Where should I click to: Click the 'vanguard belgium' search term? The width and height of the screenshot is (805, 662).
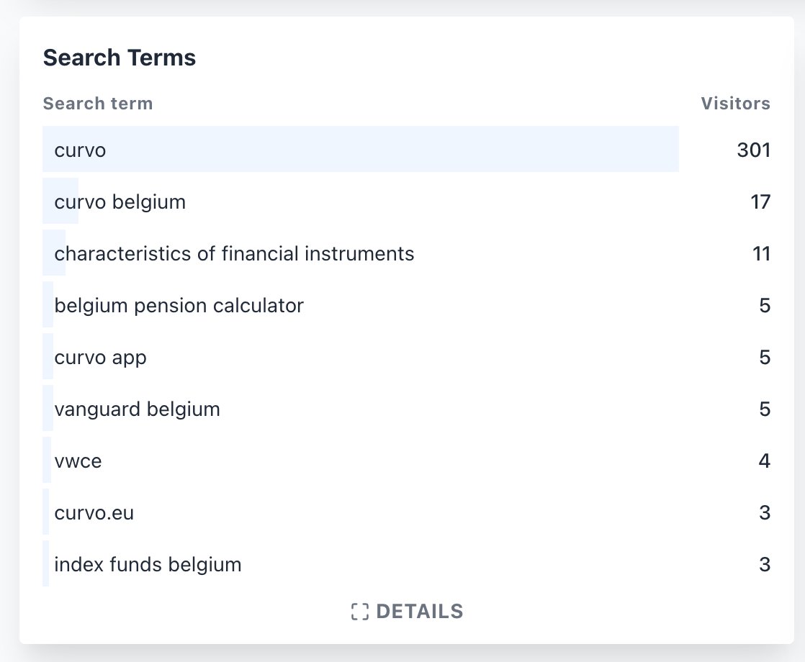[x=137, y=409]
